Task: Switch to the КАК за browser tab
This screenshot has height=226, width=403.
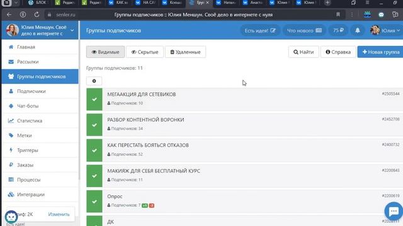Action: [x=118, y=3]
